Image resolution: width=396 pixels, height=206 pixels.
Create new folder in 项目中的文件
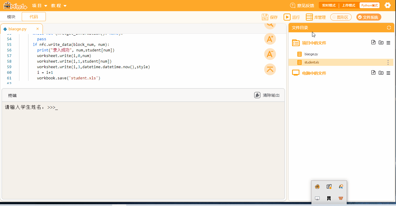pyautogui.click(x=381, y=42)
